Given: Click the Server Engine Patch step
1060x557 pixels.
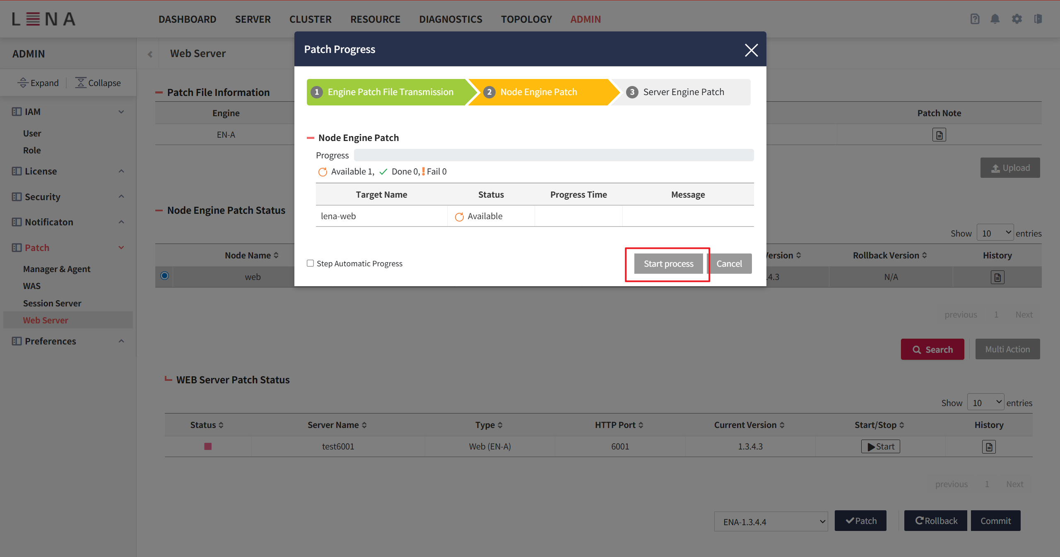Looking at the screenshot, I should point(681,92).
